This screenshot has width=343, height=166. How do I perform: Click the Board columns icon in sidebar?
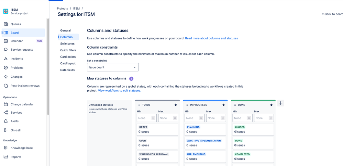[6, 33]
